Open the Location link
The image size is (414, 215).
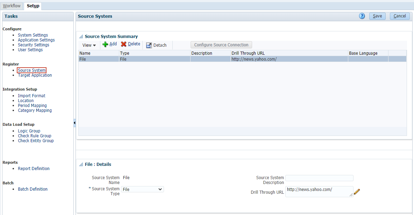(x=26, y=100)
